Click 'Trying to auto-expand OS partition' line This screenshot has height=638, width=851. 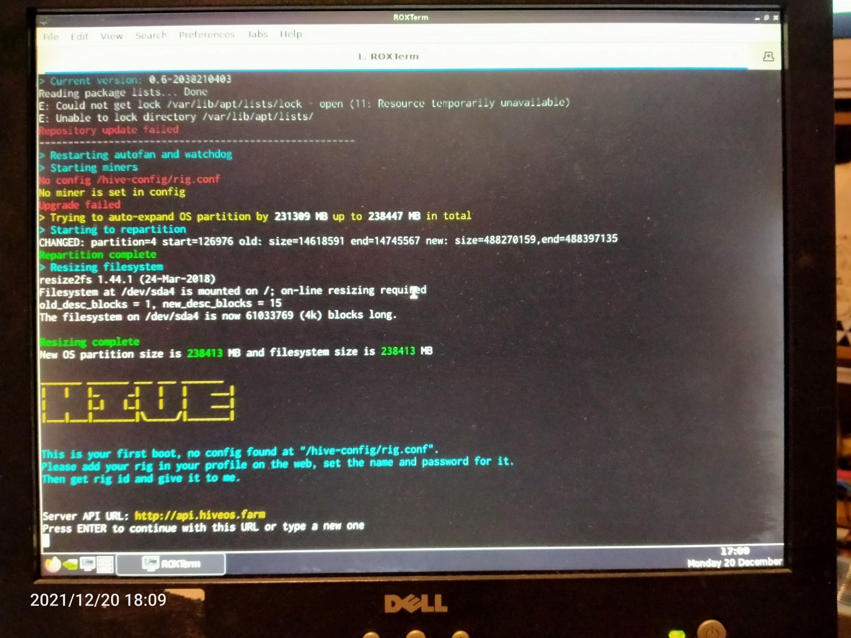pyautogui.click(x=255, y=216)
